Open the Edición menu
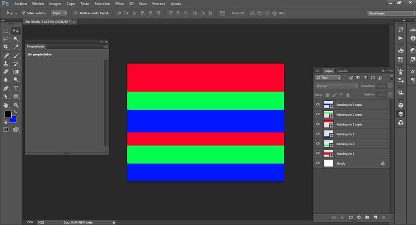This screenshot has width=416, height=225. click(38, 4)
